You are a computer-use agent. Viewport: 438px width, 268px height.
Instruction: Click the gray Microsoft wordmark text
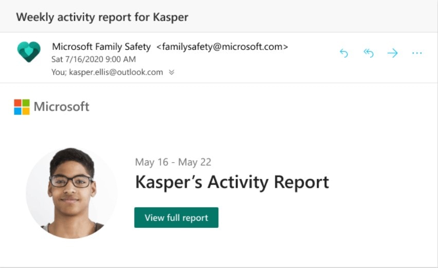click(62, 106)
